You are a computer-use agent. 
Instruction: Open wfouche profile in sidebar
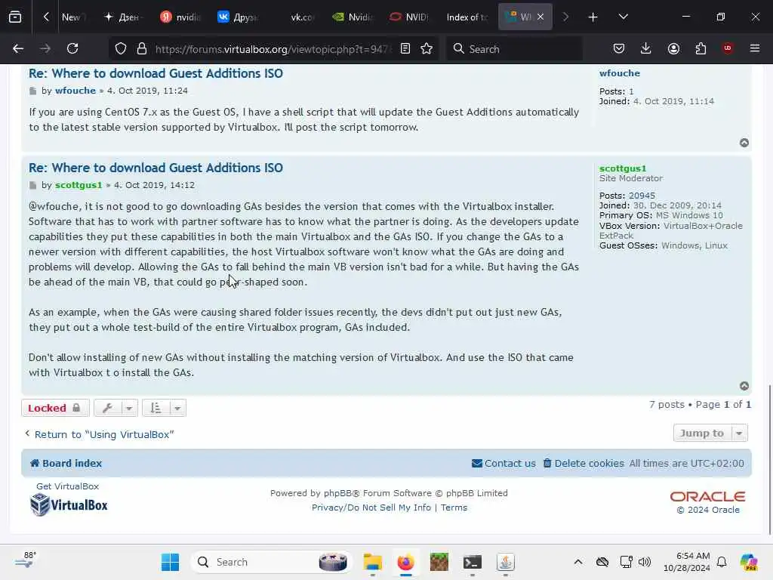pyautogui.click(x=620, y=73)
